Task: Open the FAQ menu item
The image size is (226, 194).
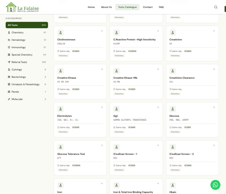Action: pos(161,7)
